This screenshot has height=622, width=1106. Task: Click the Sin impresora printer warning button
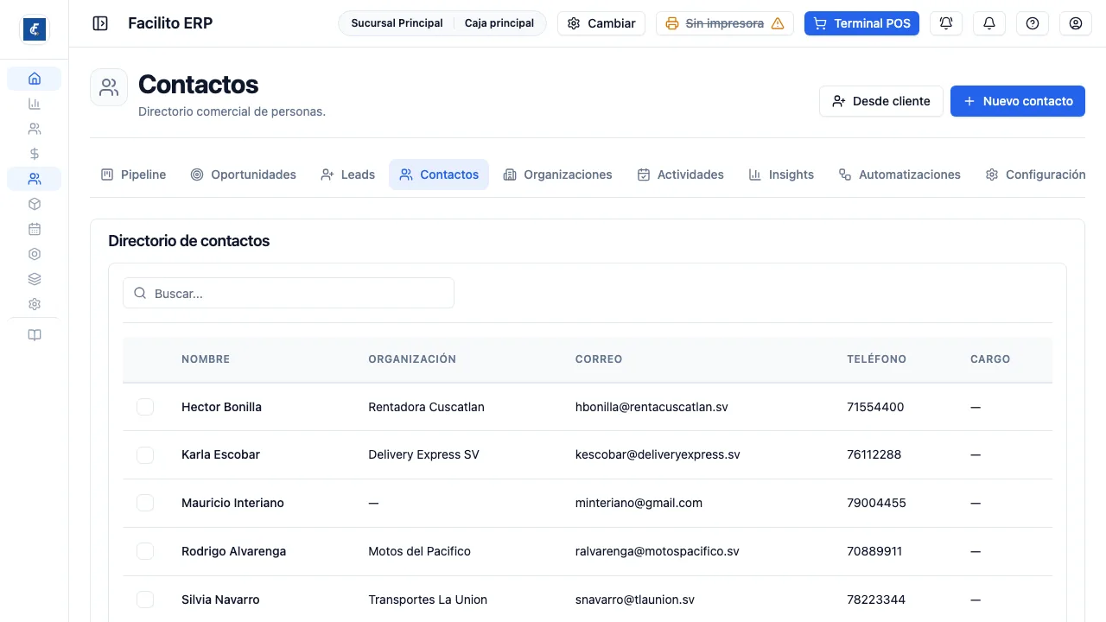(x=725, y=23)
